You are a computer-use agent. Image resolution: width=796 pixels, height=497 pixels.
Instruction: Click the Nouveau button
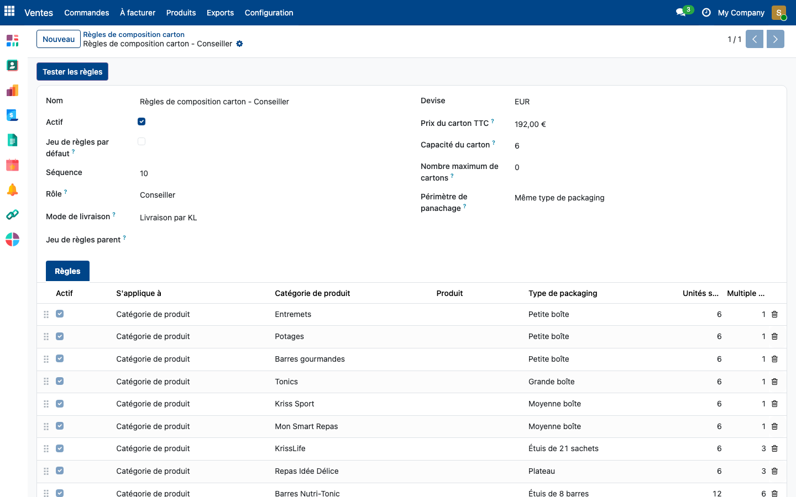tap(59, 39)
